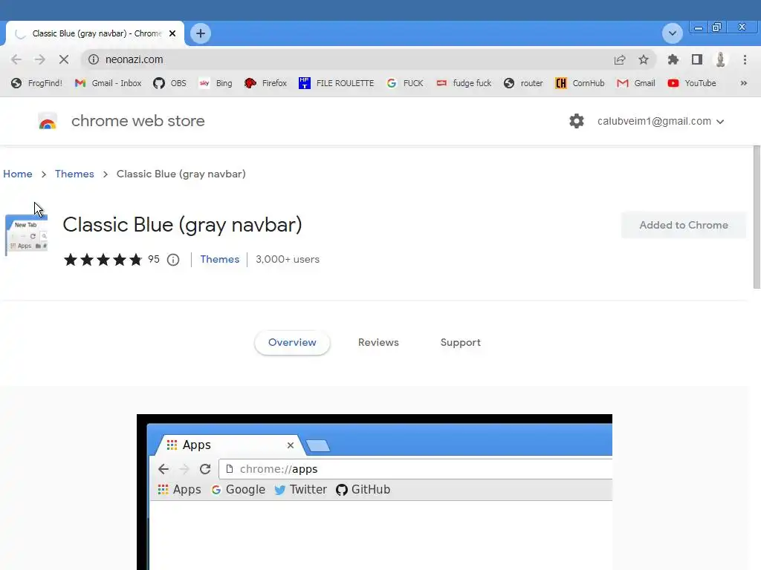Open Chrome three-dot menu
The height and width of the screenshot is (570, 761).
point(745,59)
